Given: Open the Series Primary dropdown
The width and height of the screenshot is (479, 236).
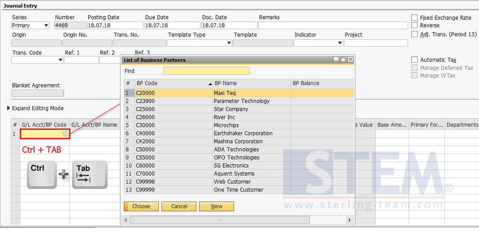Looking at the screenshot, I should click(x=46, y=26).
